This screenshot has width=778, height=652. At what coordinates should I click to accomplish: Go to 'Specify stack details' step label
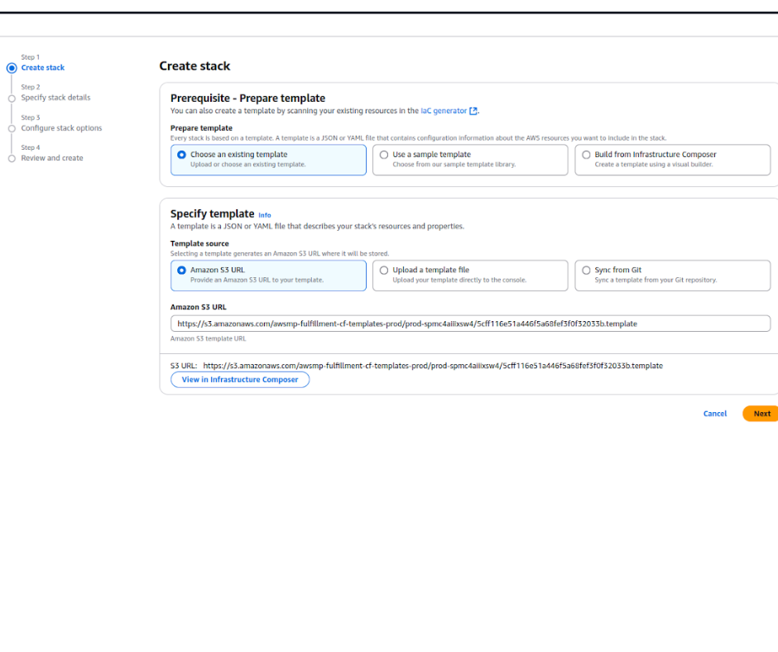(x=55, y=98)
